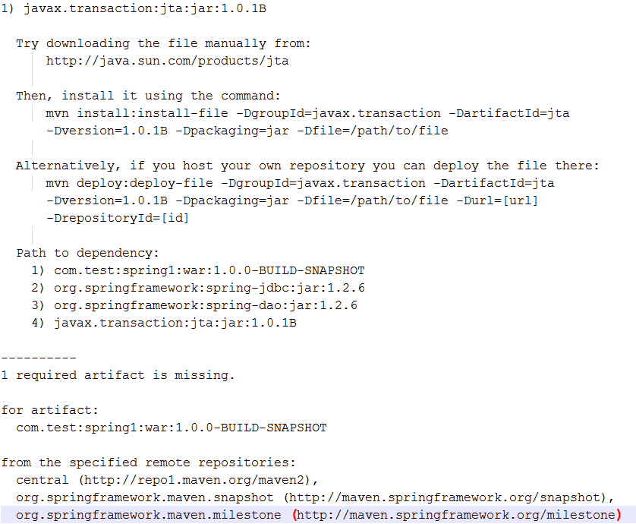Click 'from the specified remote repositories:' line
The height and width of the screenshot is (524, 636).
(x=148, y=462)
